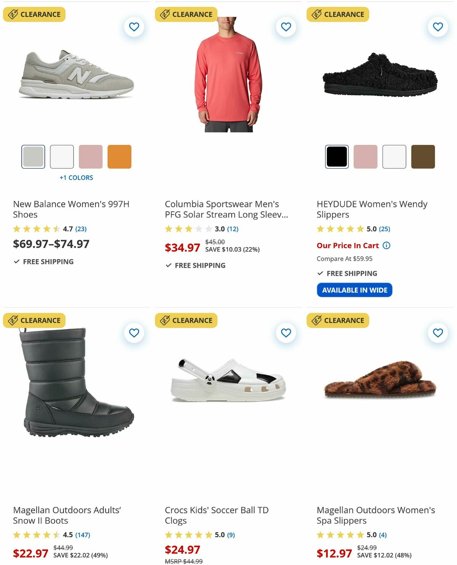Image resolution: width=457 pixels, height=565 pixels.
Task: Click heart icon on Magellan Snow II Boots
Action: (134, 333)
